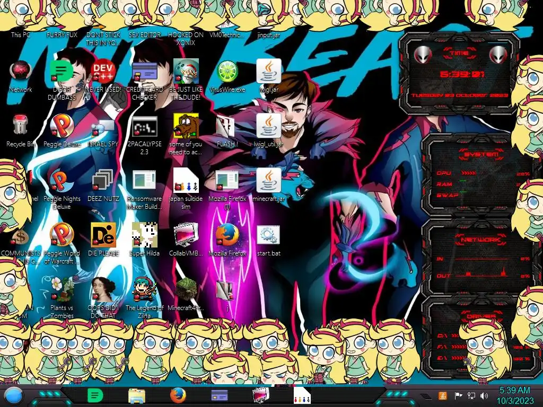Open the 'OOPS DID I DO THAT' portrait icon

[103, 290]
